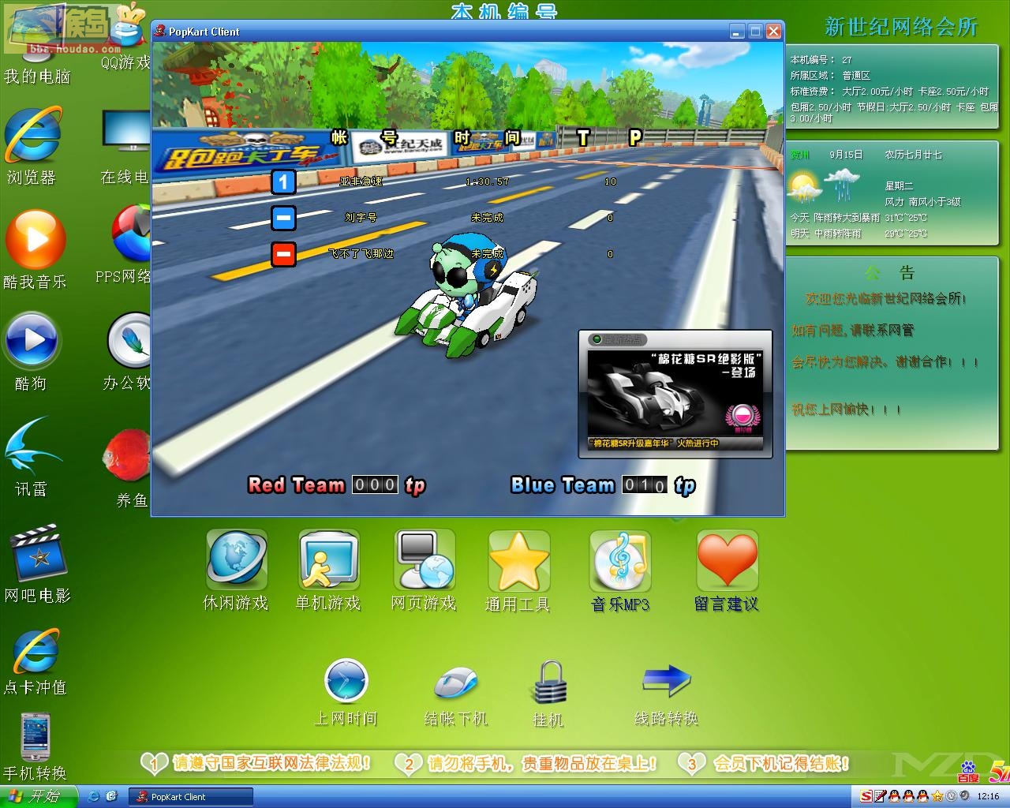Click Baidu paw icon near tray

click(967, 771)
